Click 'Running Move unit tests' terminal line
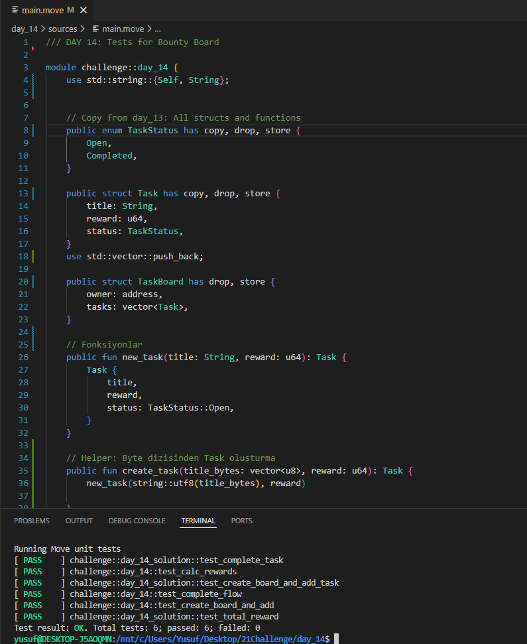Screen dimensions: 527x644 pyautogui.click(x=68, y=549)
